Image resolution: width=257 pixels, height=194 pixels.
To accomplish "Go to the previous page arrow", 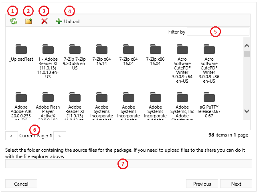I will [11, 136].
